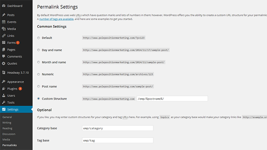Click the Comments bubble icon
The height and width of the screenshot is (150, 267).
tap(4, 56)
